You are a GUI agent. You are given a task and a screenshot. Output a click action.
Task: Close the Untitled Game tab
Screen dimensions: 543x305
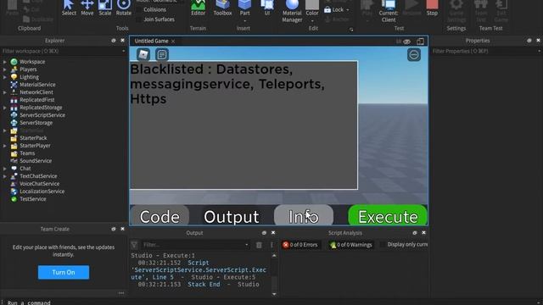click(x=173, y=42)
